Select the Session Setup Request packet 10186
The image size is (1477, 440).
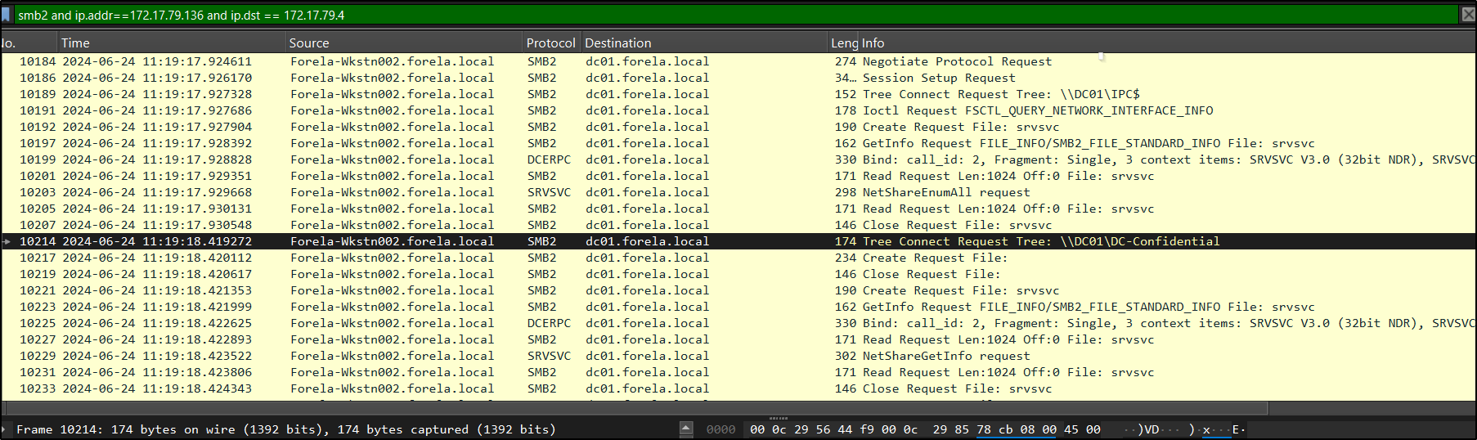938,78
